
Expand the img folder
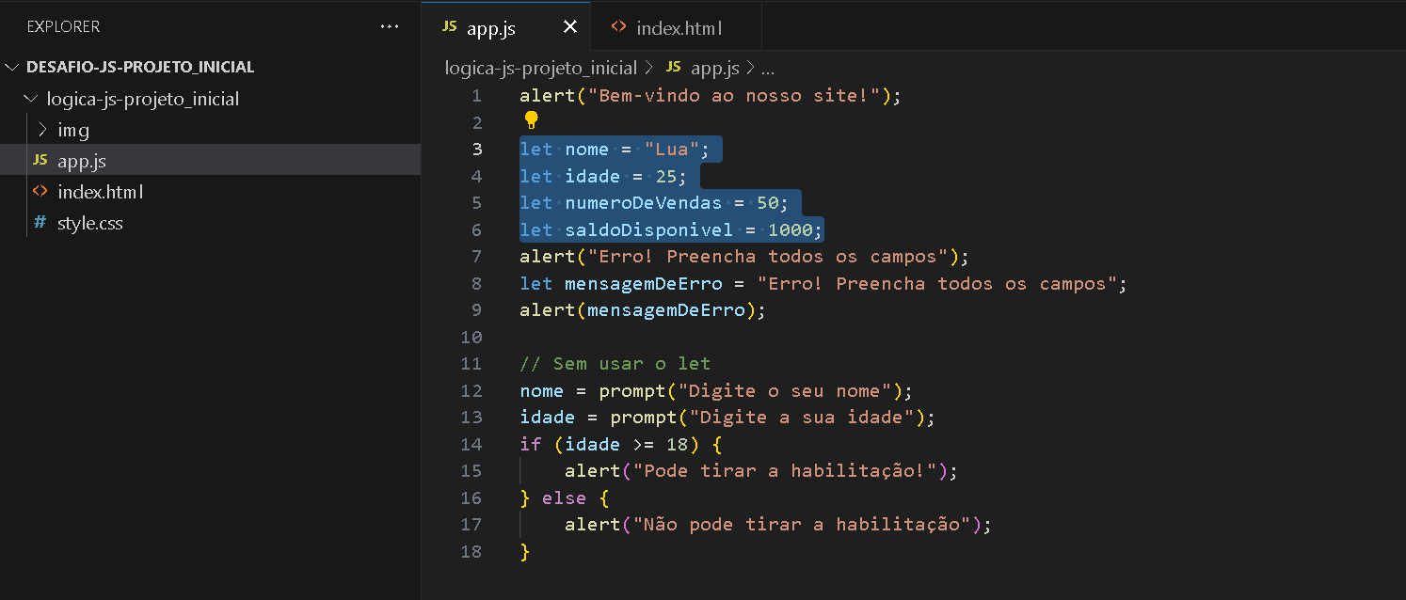pyautogui.click(x=42, y=130)
